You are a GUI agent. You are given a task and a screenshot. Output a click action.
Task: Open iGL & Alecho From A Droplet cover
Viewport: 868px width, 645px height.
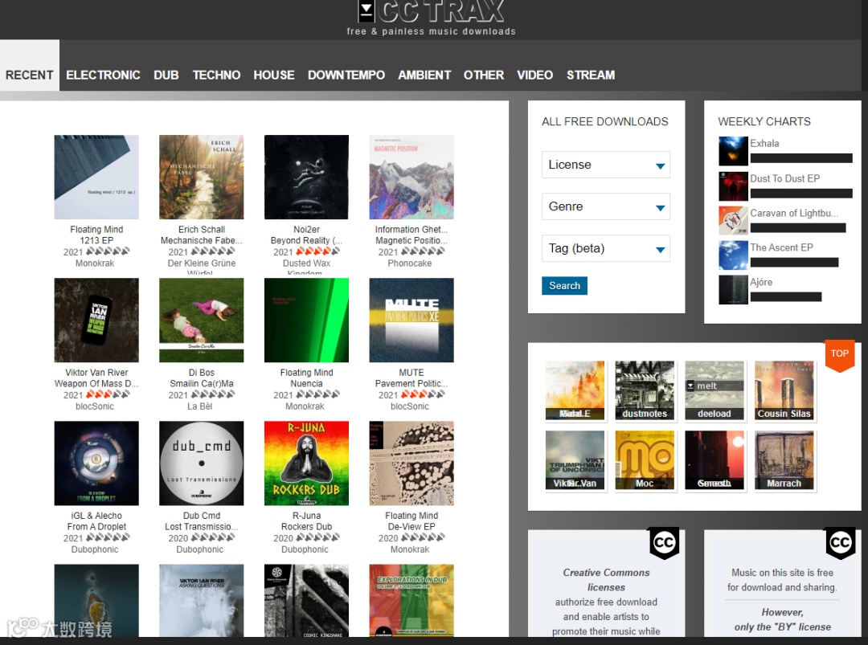coord(96,463)
